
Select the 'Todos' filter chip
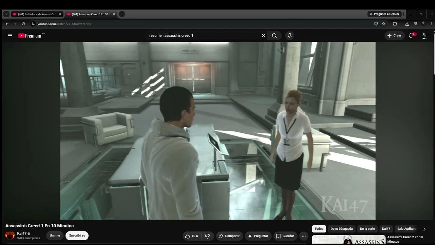319,229
